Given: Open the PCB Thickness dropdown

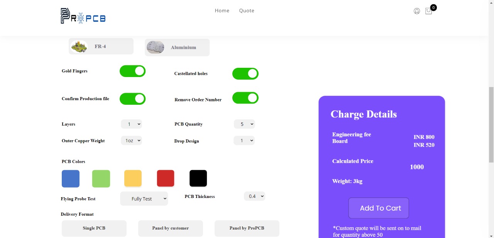Looking at the screenshot, I should pyautogui.click(x=254, y=196).
